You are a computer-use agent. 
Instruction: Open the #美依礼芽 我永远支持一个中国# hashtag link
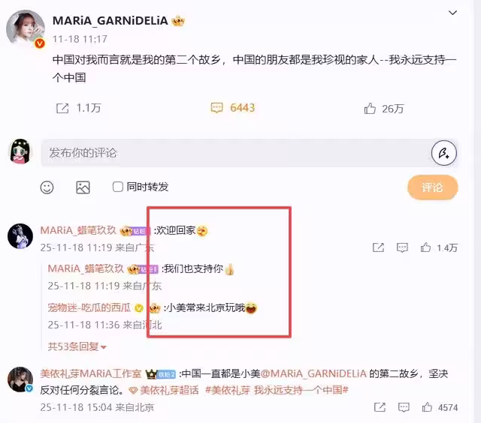(277, 390)
